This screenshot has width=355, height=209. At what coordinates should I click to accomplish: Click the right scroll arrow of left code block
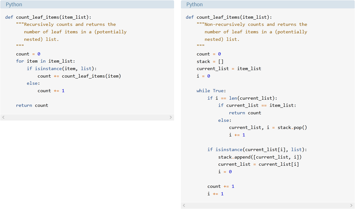(170, 117)
